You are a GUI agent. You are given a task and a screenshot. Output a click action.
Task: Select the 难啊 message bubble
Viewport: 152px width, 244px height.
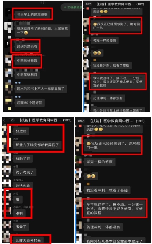[x=19, y=213]
